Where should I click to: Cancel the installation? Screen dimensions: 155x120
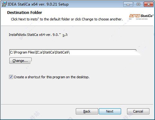coord(138,111)
